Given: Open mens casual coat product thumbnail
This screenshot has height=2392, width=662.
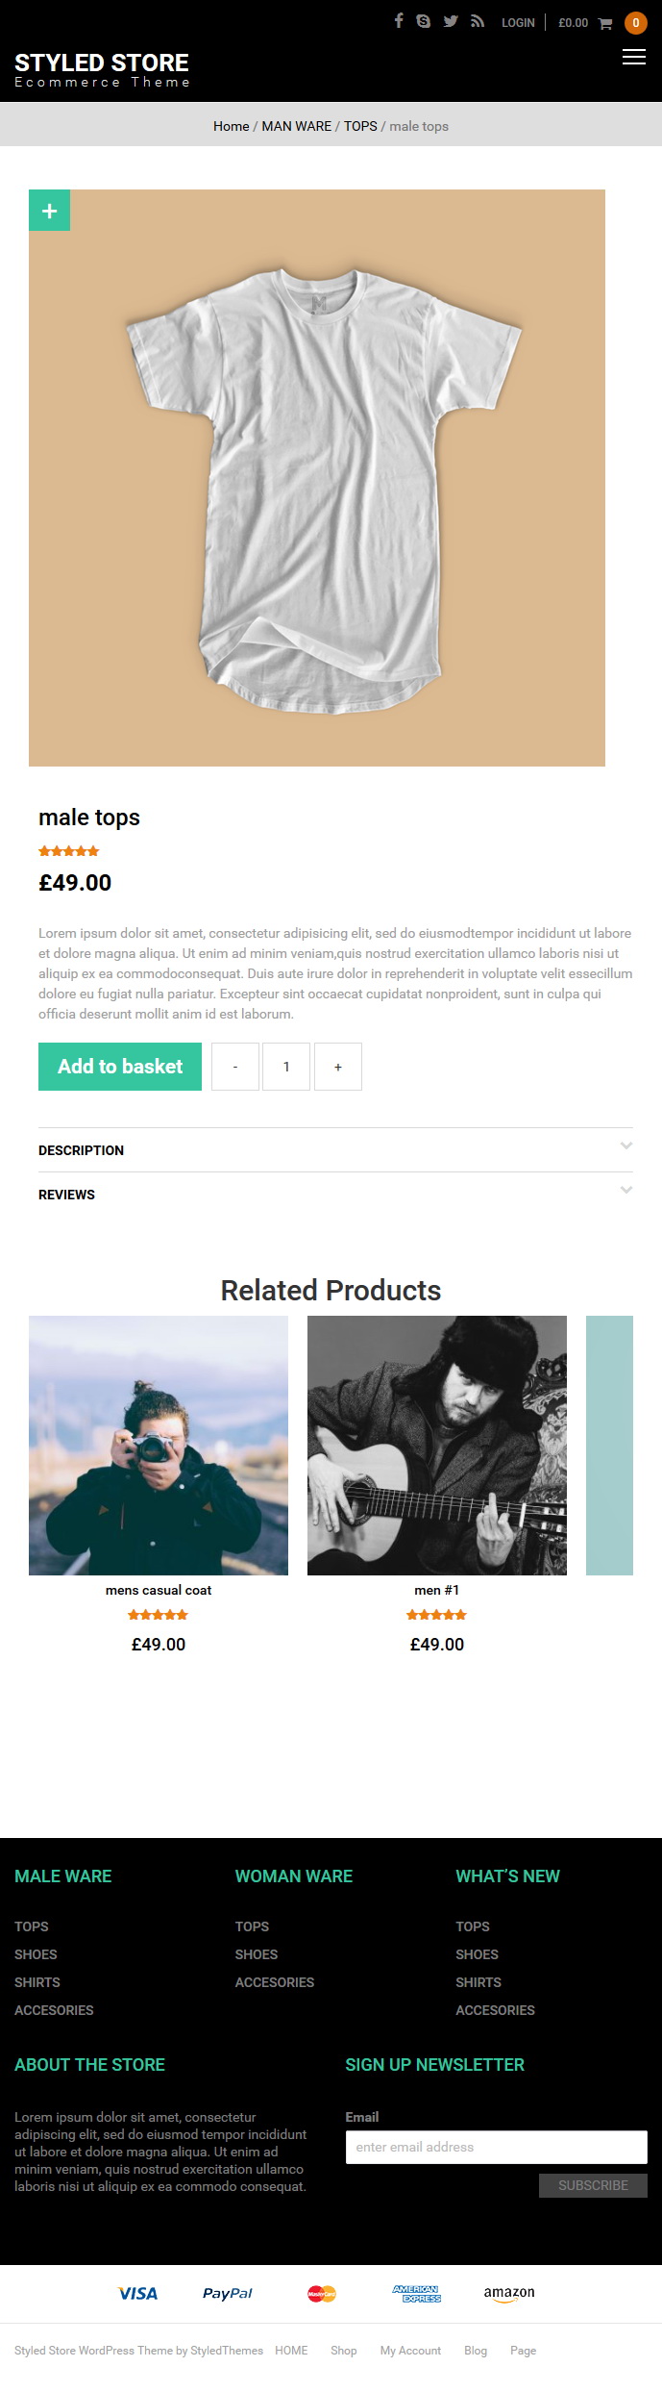Looking at the screenshot, I should (159, 1445).
